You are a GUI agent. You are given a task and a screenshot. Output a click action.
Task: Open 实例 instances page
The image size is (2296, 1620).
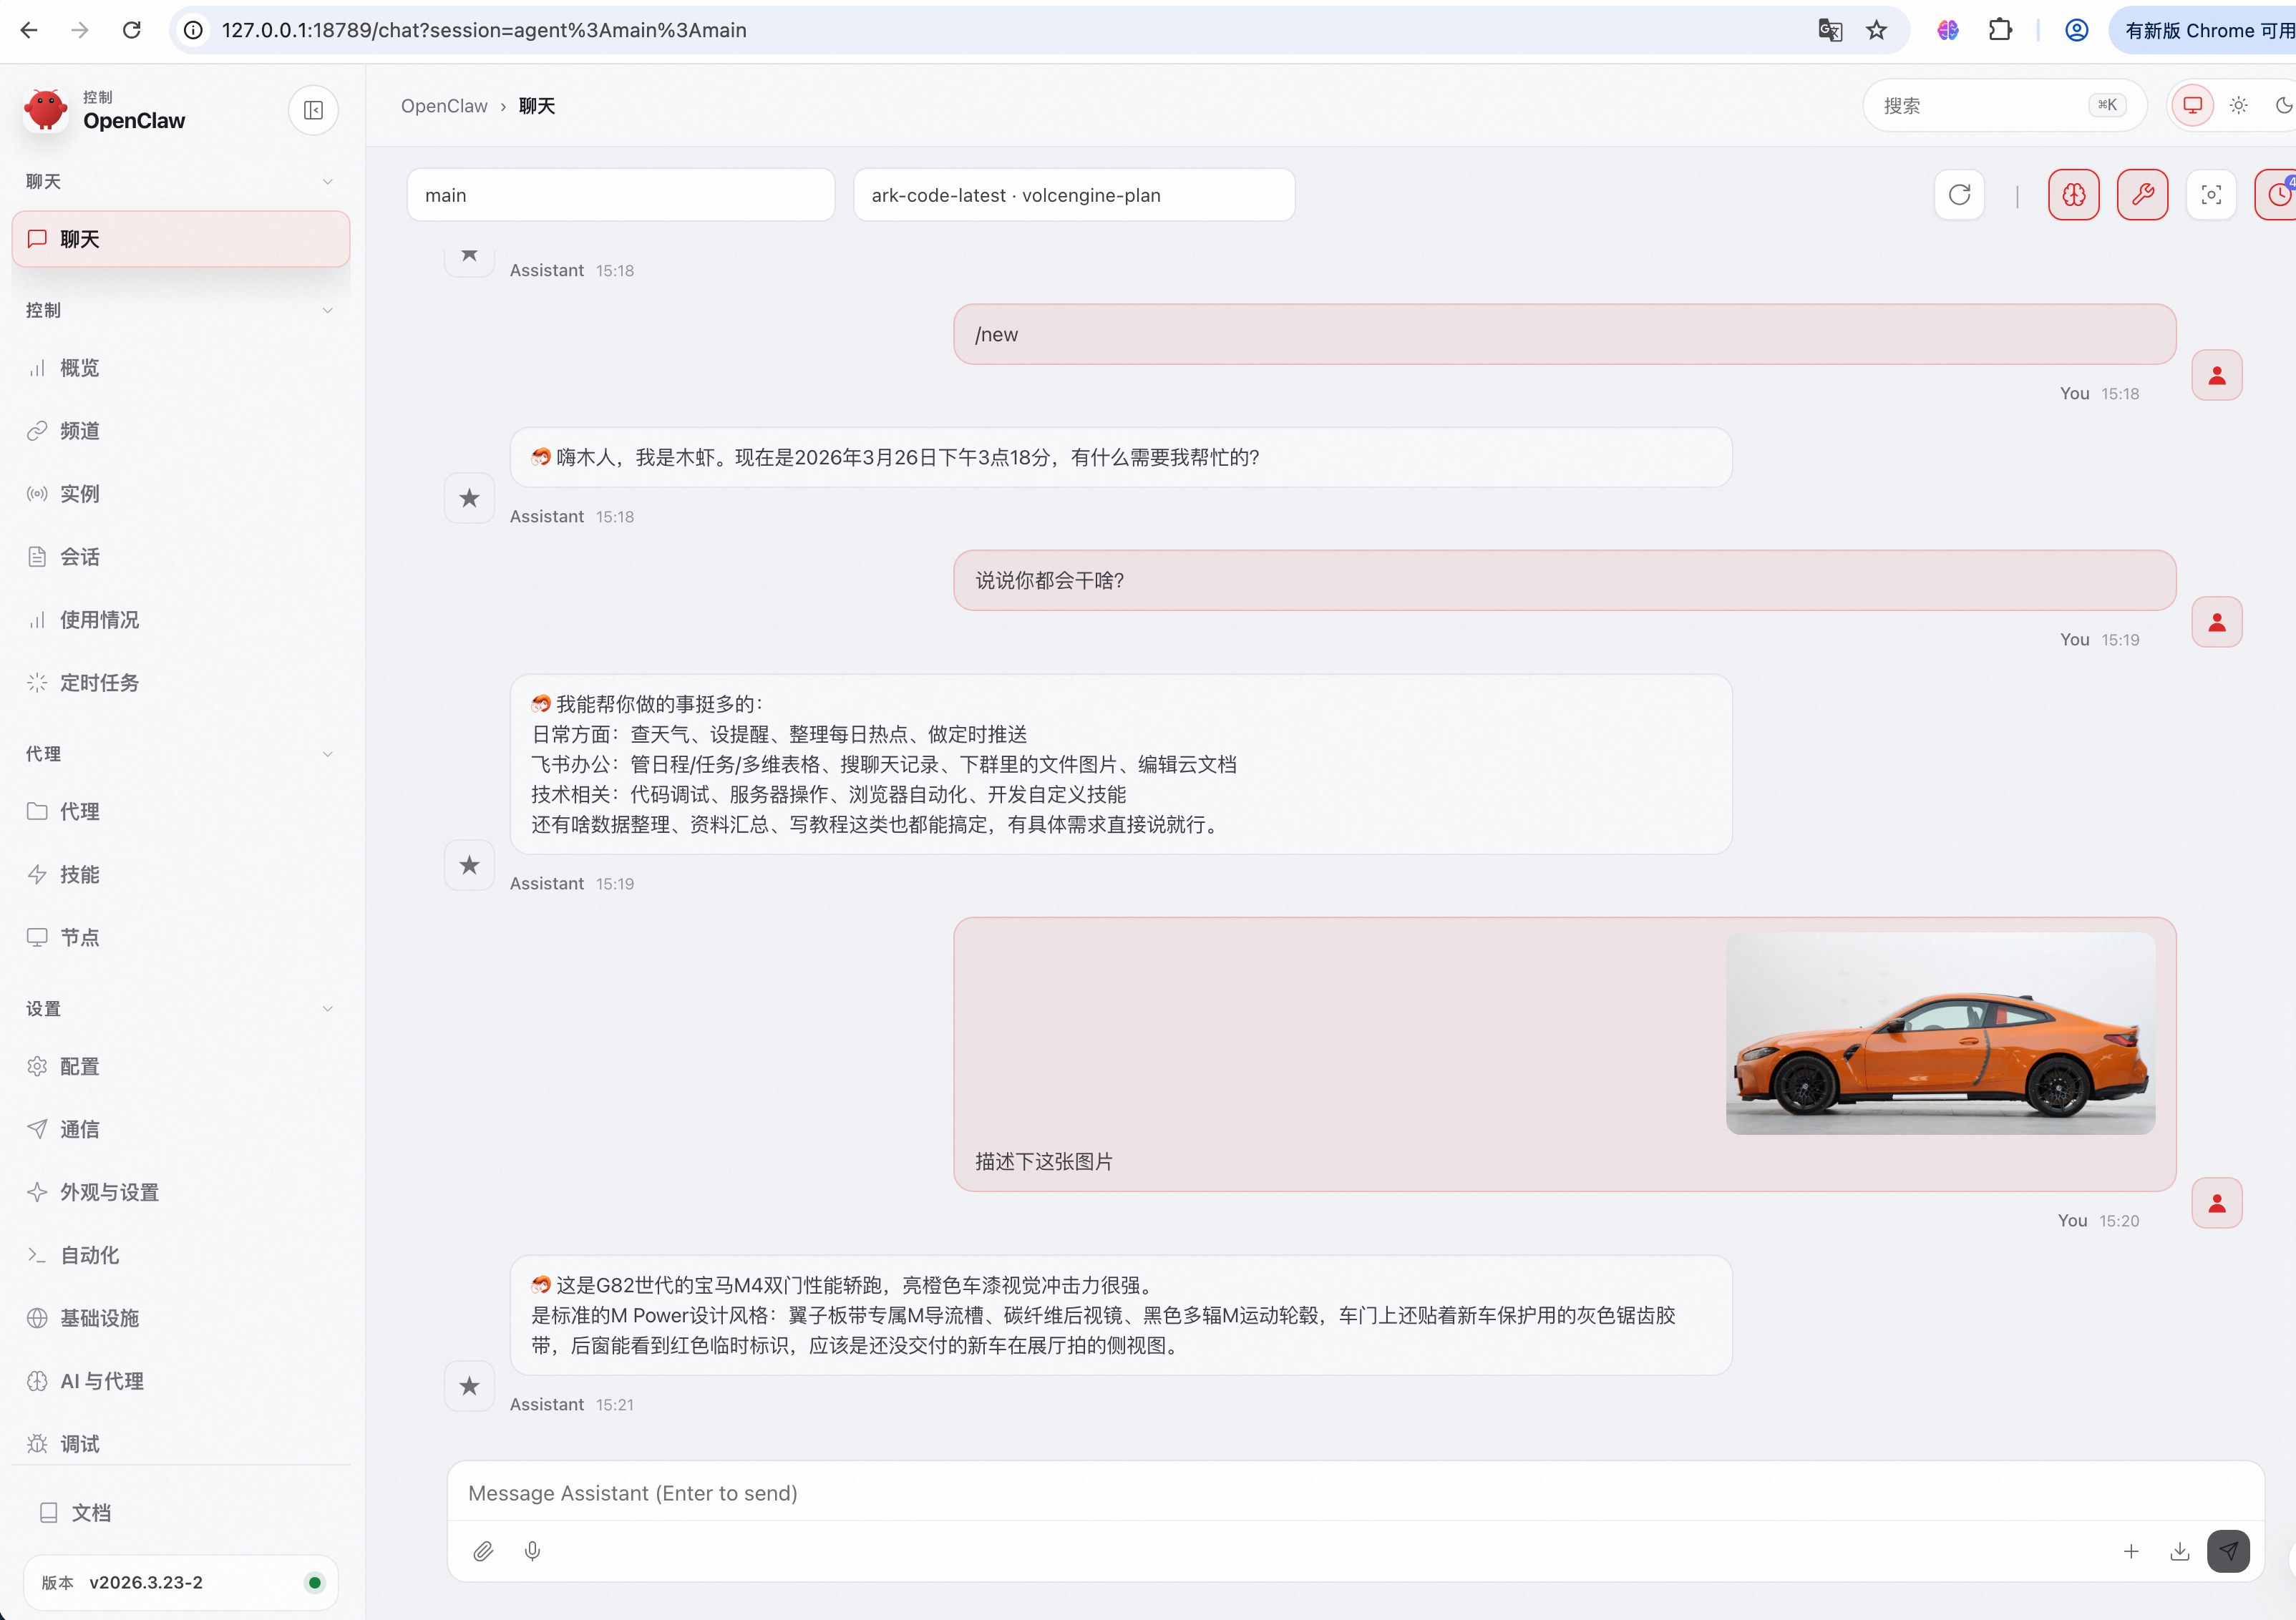[180, 494]
